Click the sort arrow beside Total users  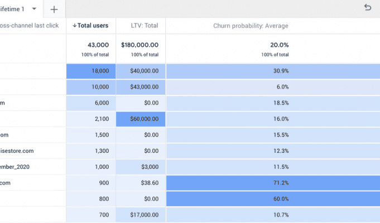point(75,26)
